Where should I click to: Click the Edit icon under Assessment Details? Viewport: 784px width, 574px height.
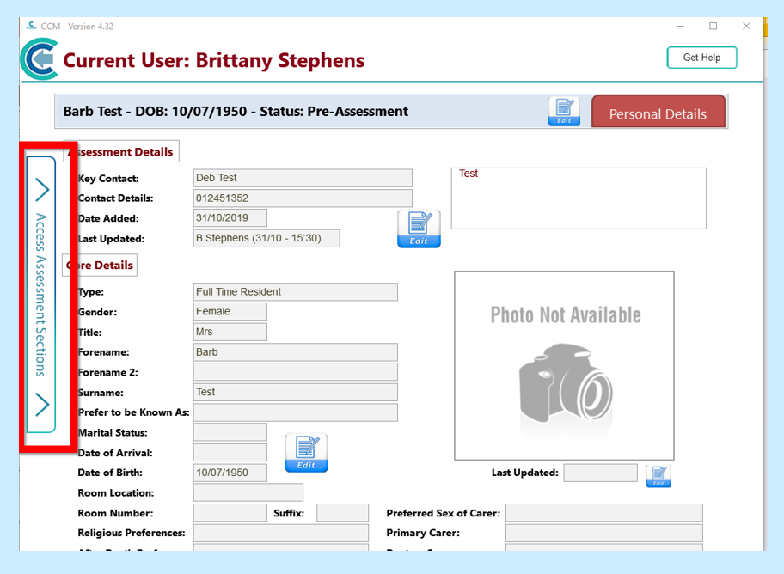click(419, 228)
